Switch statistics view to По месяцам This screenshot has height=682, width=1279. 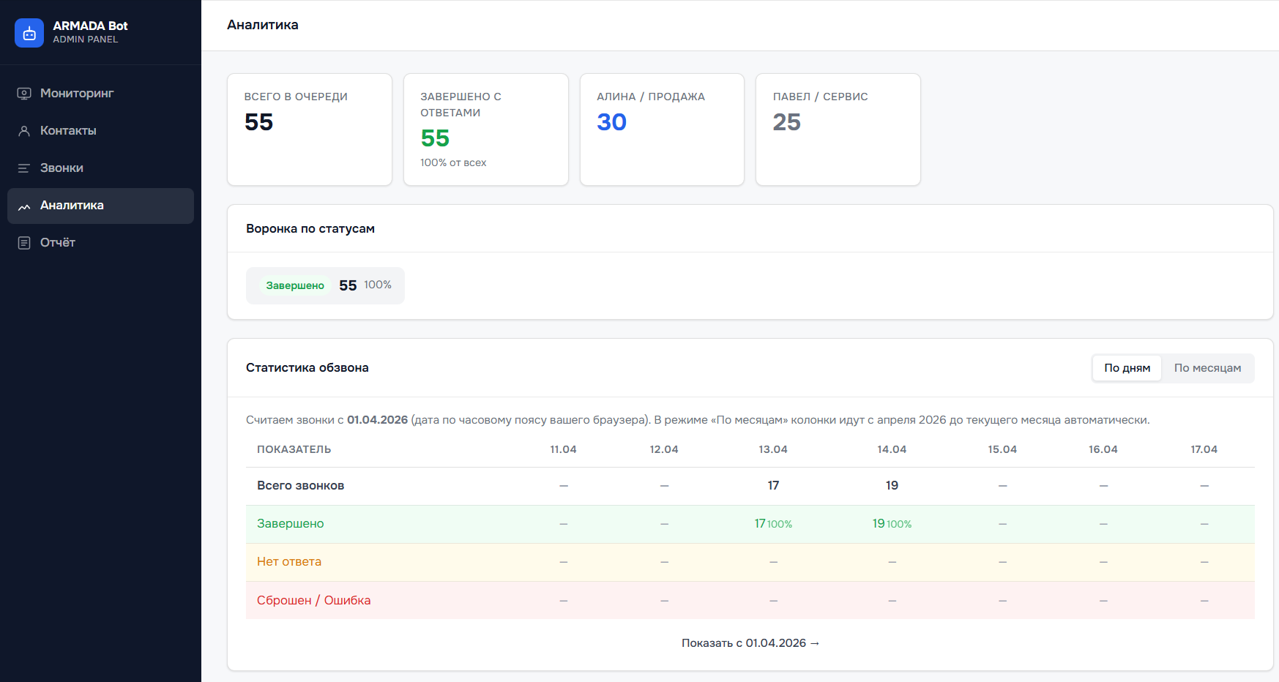1207,368
